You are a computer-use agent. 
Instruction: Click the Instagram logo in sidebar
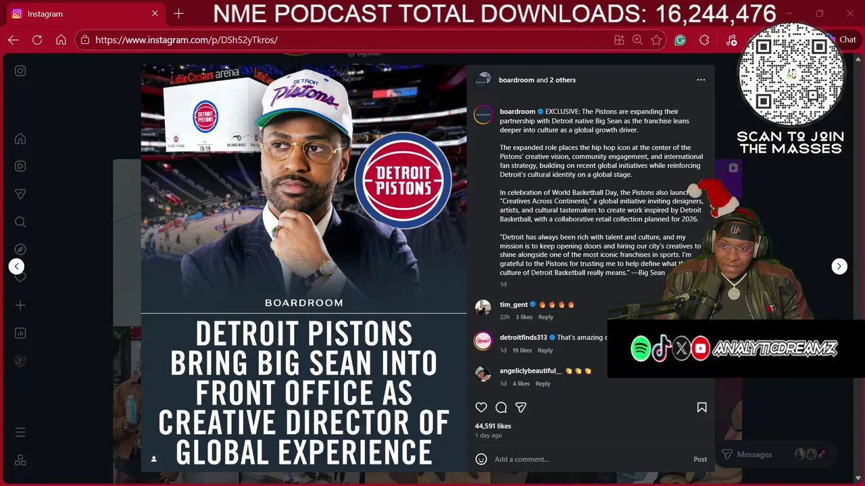point(20,71)
